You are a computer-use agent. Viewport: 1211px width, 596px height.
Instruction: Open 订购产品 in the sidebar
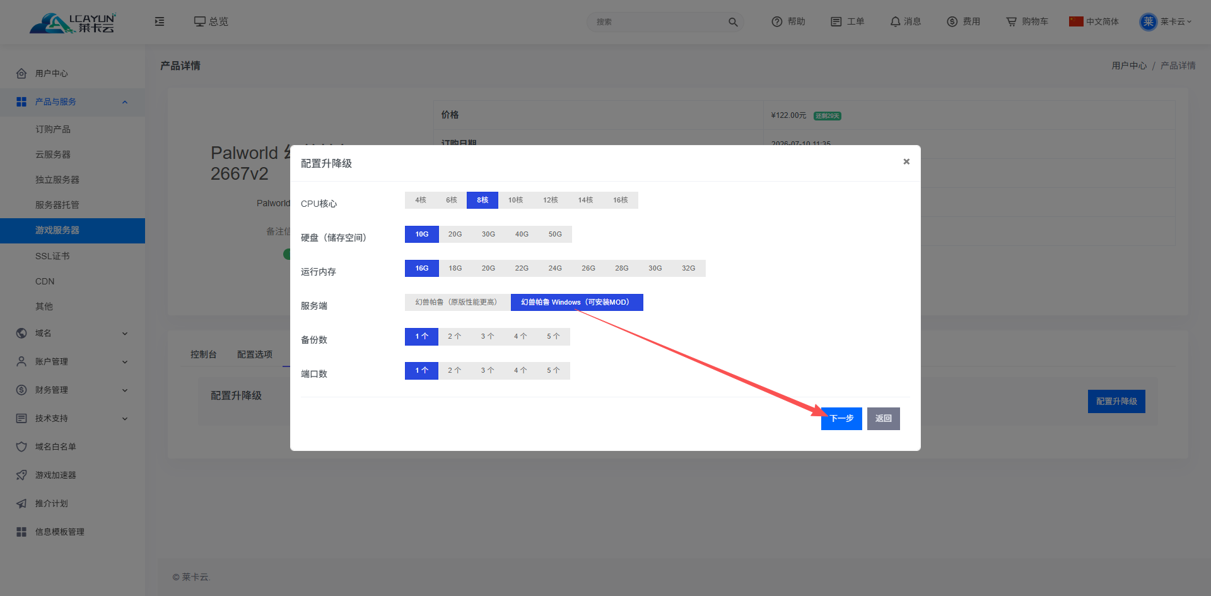(53, 129)
